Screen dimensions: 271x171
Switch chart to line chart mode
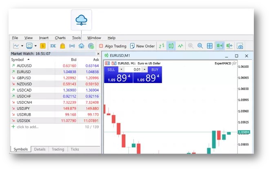181,46
